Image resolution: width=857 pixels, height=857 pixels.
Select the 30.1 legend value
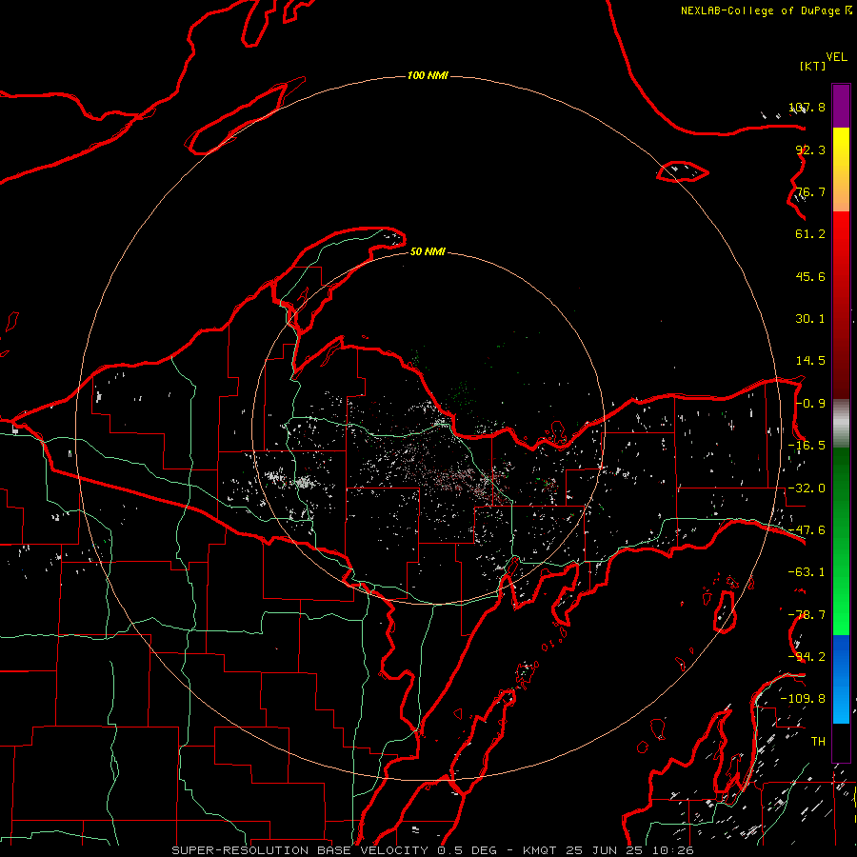[810, 319]
